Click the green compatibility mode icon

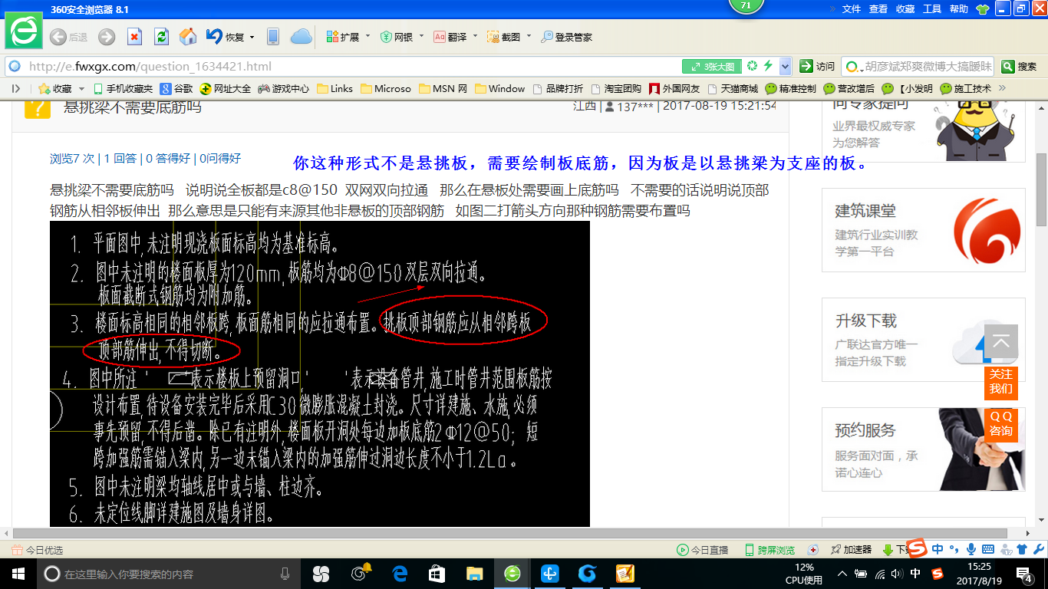point(753,66)
